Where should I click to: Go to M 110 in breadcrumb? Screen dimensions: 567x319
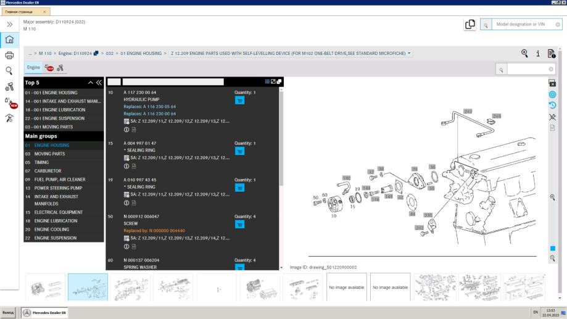click(45, 53)
